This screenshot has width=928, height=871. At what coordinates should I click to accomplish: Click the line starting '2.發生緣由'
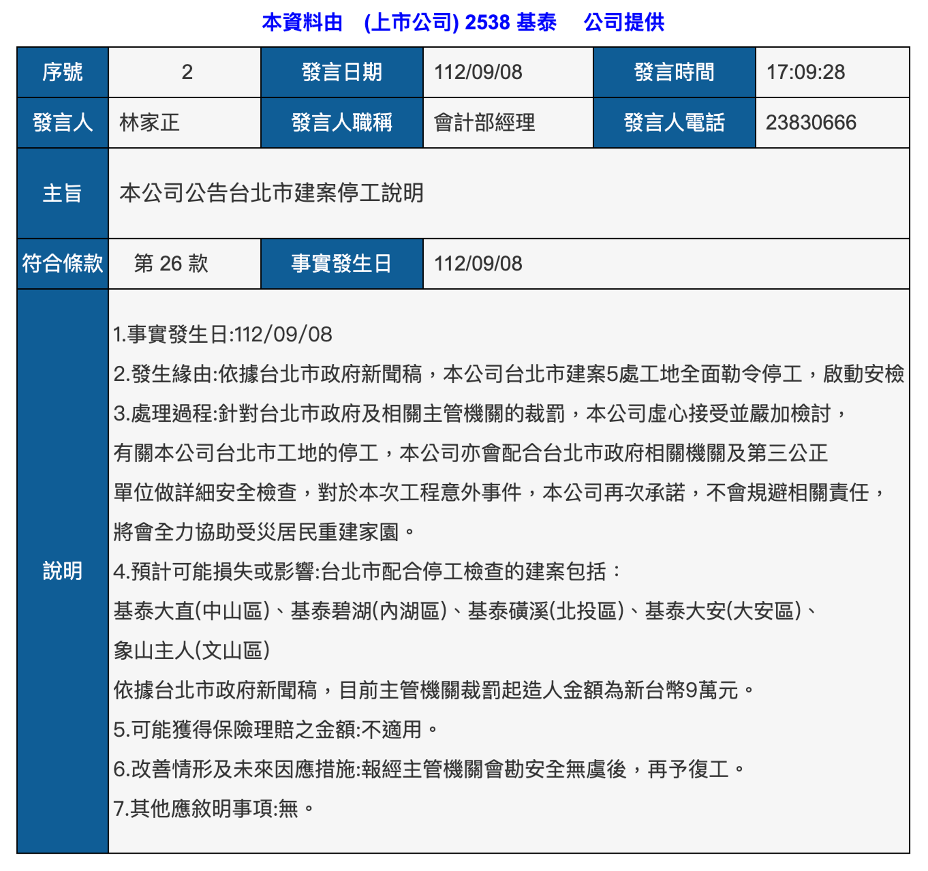(x=509, y=374)
